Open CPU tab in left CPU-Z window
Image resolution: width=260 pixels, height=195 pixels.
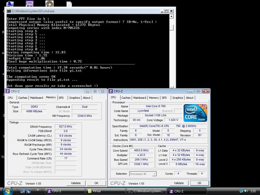(10, 98)
